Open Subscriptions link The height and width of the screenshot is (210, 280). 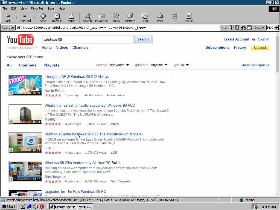(x=217, y=48)
